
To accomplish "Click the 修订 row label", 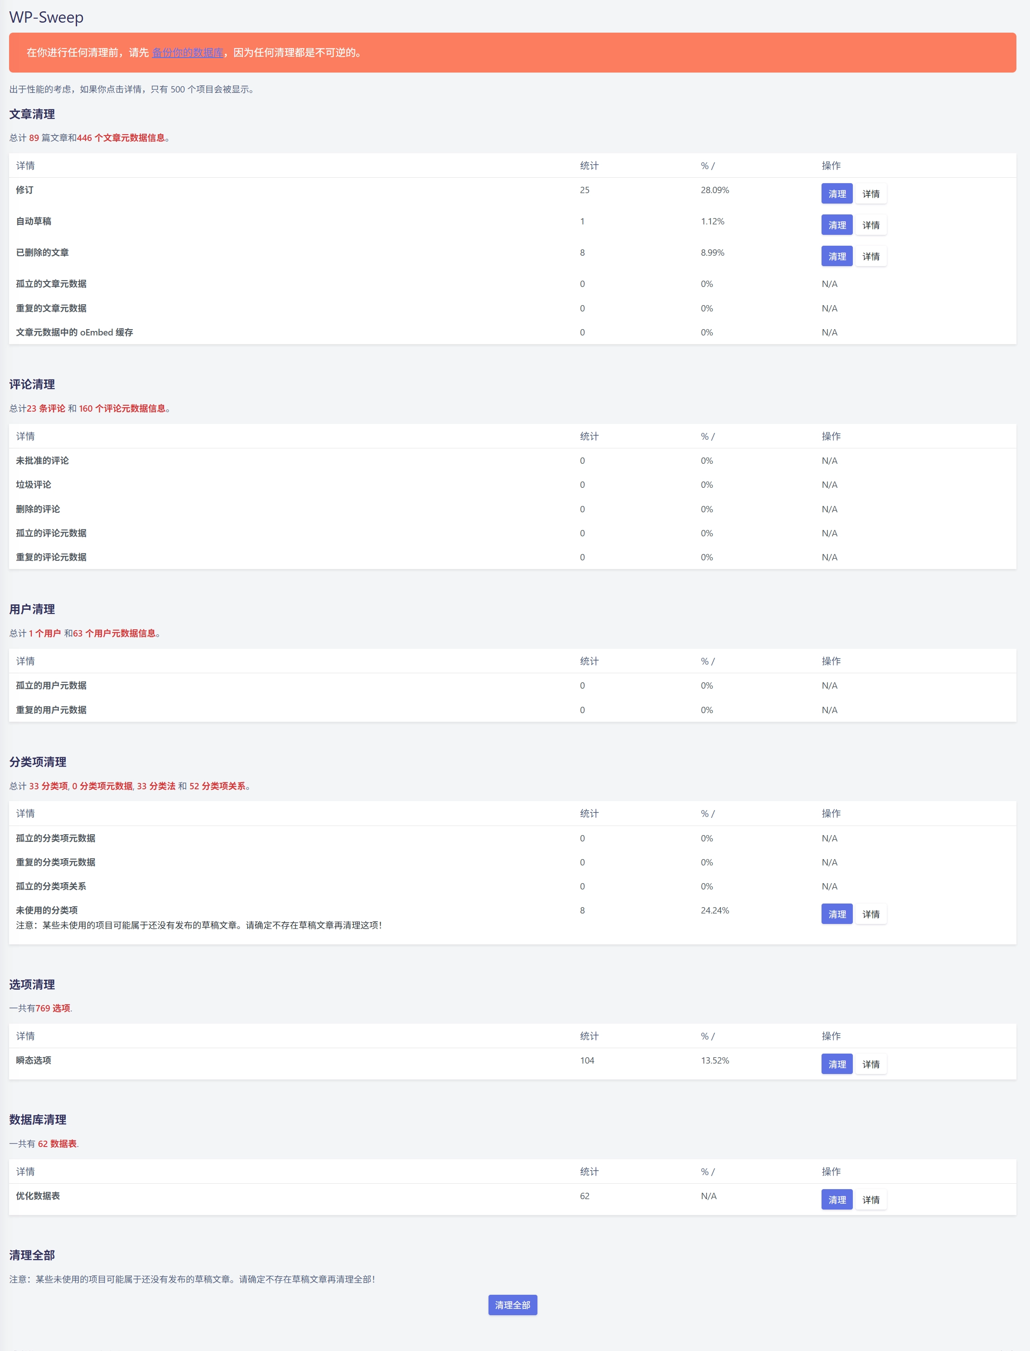I will click(24, 190).
